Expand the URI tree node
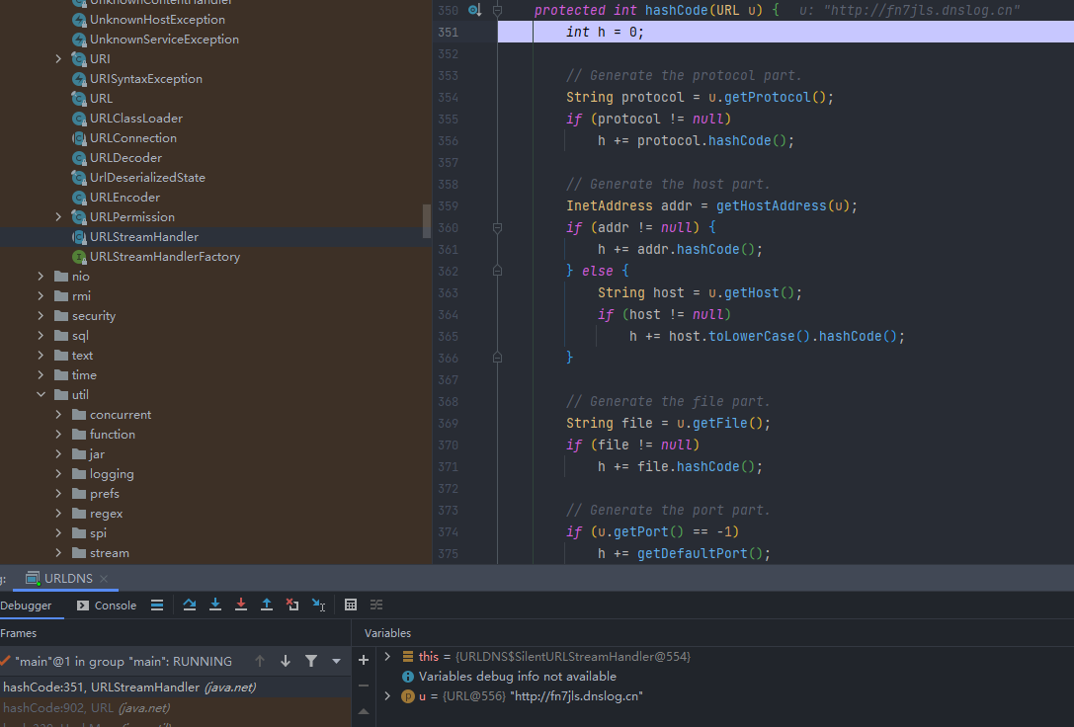1074x727 pixels. pyautogui.click(x=58, y=59)
